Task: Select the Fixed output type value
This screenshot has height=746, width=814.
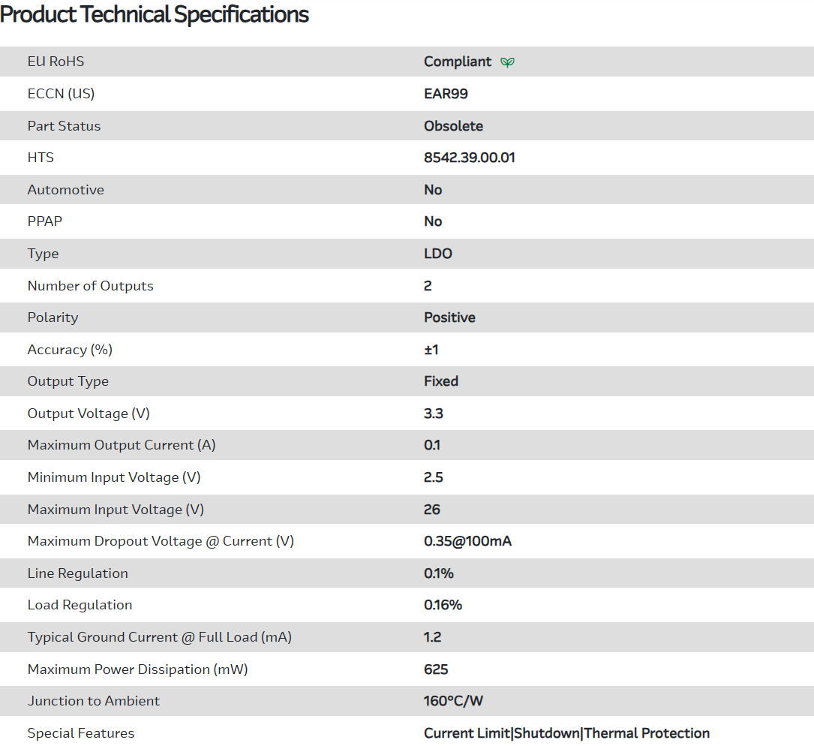Action: tap(441, 381)
